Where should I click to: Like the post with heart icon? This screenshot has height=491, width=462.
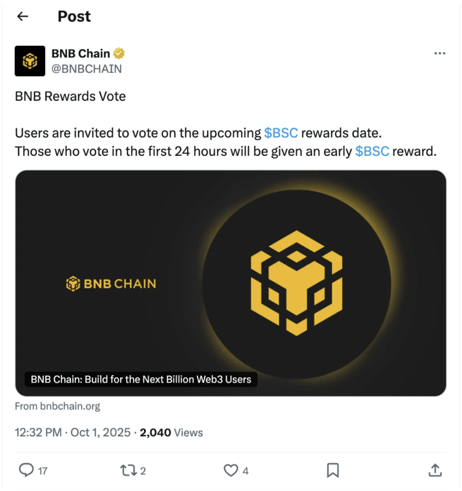231,470
